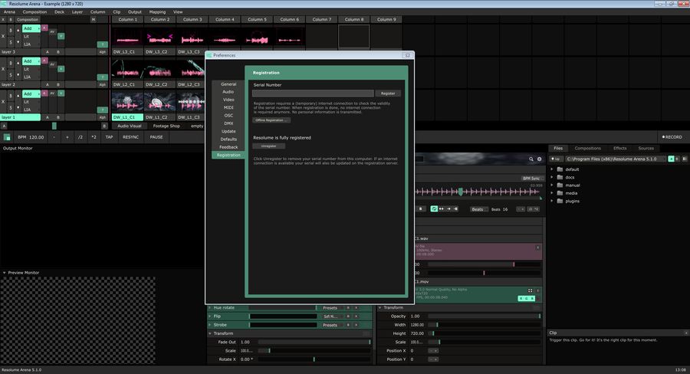Enable the loop playback mode icon
690x374 pixels.
coord(434,209)
